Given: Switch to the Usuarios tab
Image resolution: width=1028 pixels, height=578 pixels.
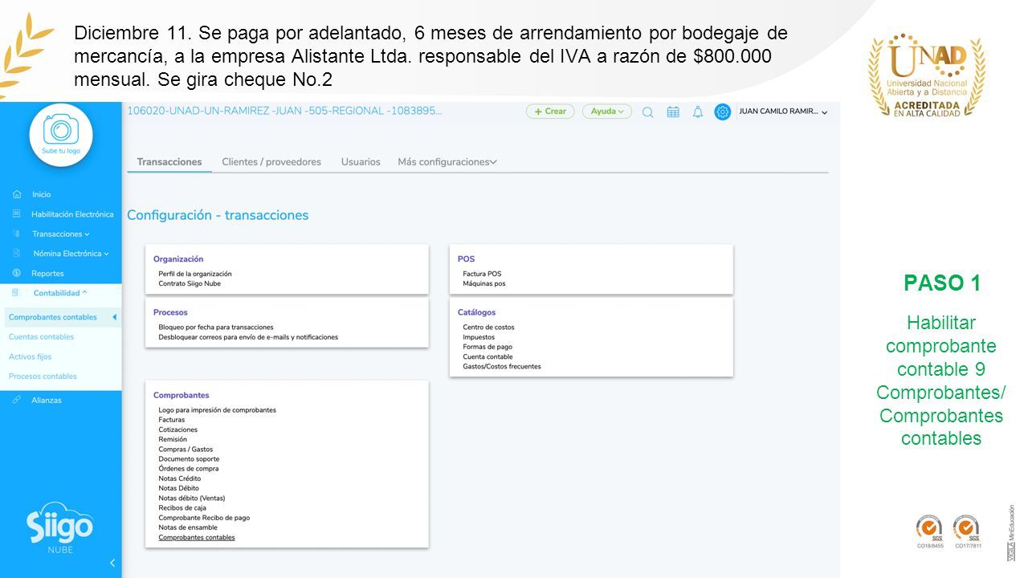Looking at the screenshot, I should pyautogui.click(x=361, y=162).
